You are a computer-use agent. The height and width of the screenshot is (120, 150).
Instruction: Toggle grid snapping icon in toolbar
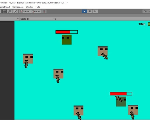click(44, 11)
